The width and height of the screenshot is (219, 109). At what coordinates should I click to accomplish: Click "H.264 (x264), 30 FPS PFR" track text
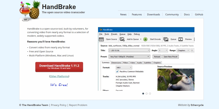(126, 77)
